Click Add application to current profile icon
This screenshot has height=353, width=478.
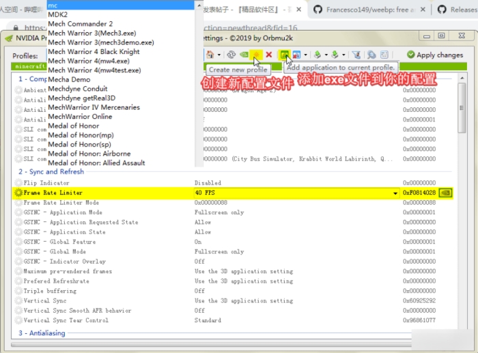(x=285, y=55)
